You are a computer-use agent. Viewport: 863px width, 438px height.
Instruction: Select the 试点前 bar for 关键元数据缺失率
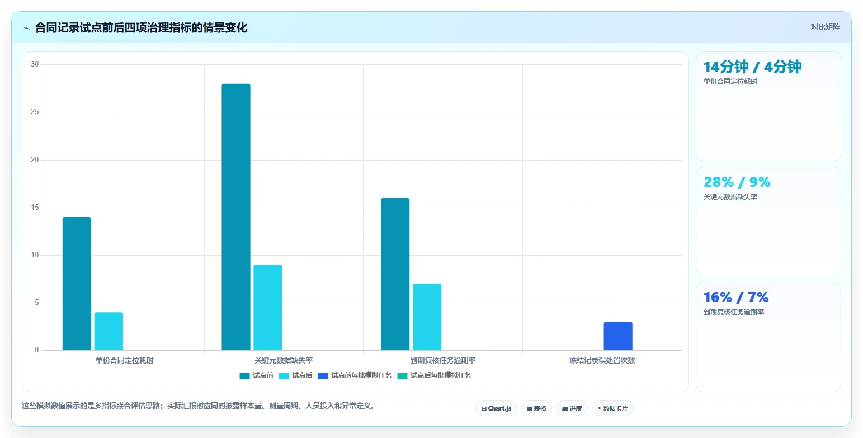click(236, 217)
